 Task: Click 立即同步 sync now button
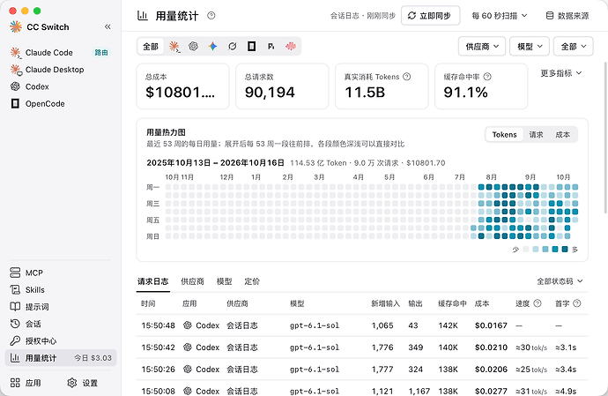(x=430, y=16)
